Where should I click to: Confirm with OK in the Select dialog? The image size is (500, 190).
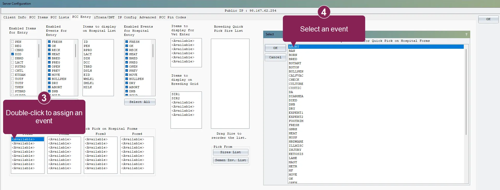pyautogui.click(x=275, y=48)
